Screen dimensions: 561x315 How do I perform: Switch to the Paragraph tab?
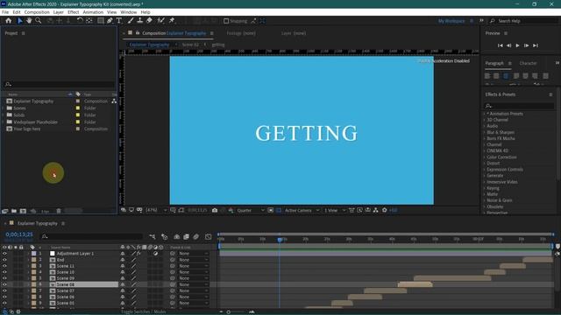tap(494, 63)
